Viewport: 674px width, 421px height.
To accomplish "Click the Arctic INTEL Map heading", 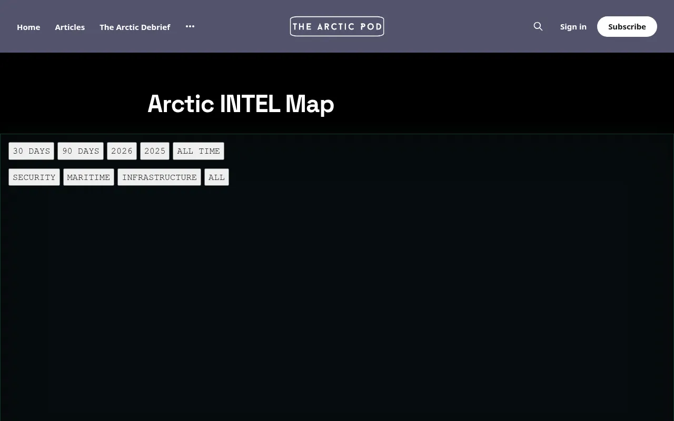I will click(241, 104).
